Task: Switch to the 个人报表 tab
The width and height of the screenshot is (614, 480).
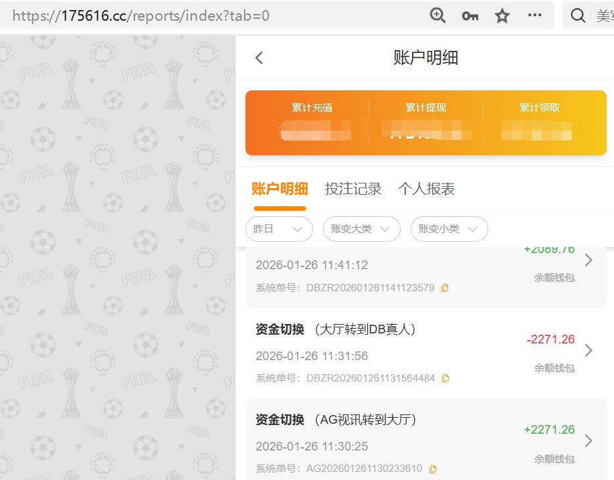Action: (427, 189)
